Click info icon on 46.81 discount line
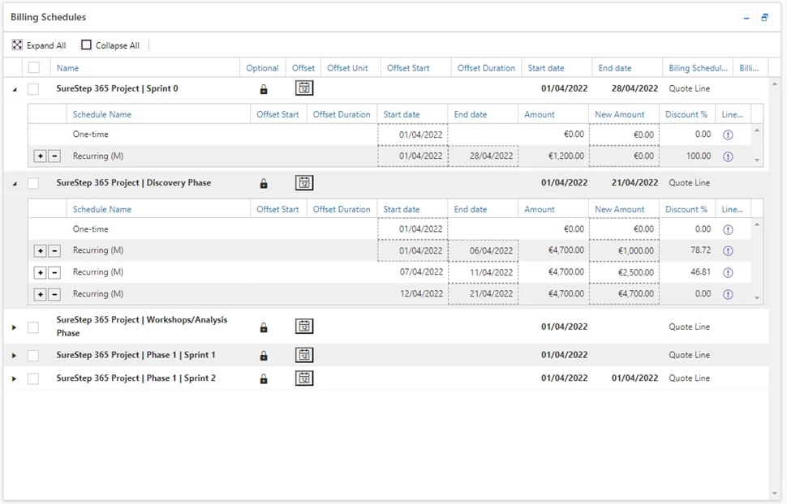This screenshot has height=504, width=787. [x=728, y=272]
